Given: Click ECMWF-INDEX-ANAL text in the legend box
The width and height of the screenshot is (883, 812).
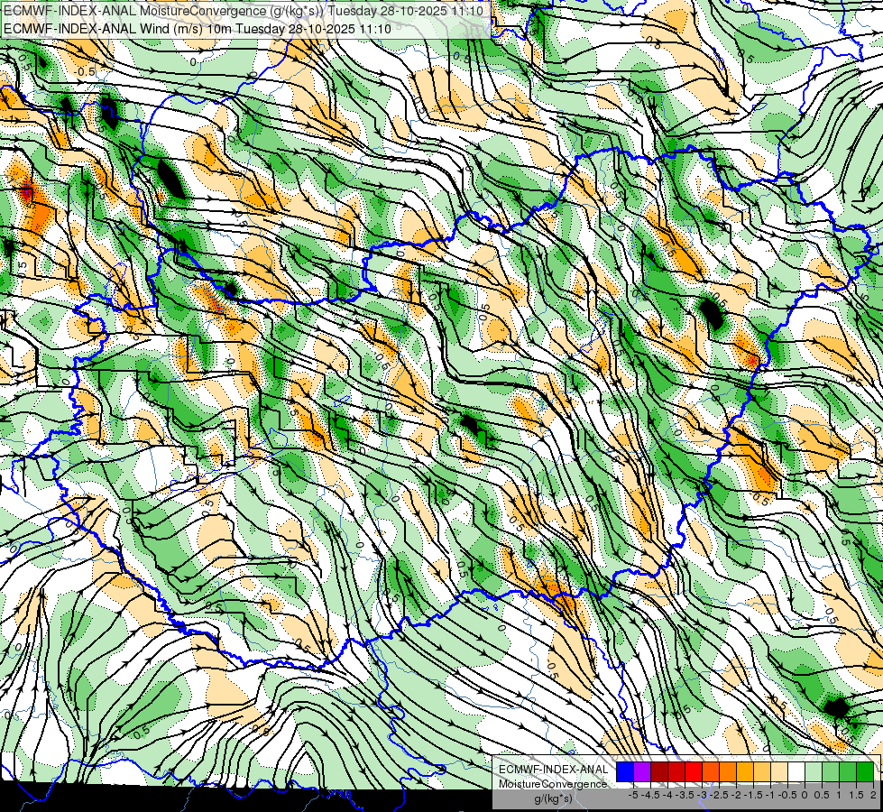Looking at the screenshot, I should point(554,770).
